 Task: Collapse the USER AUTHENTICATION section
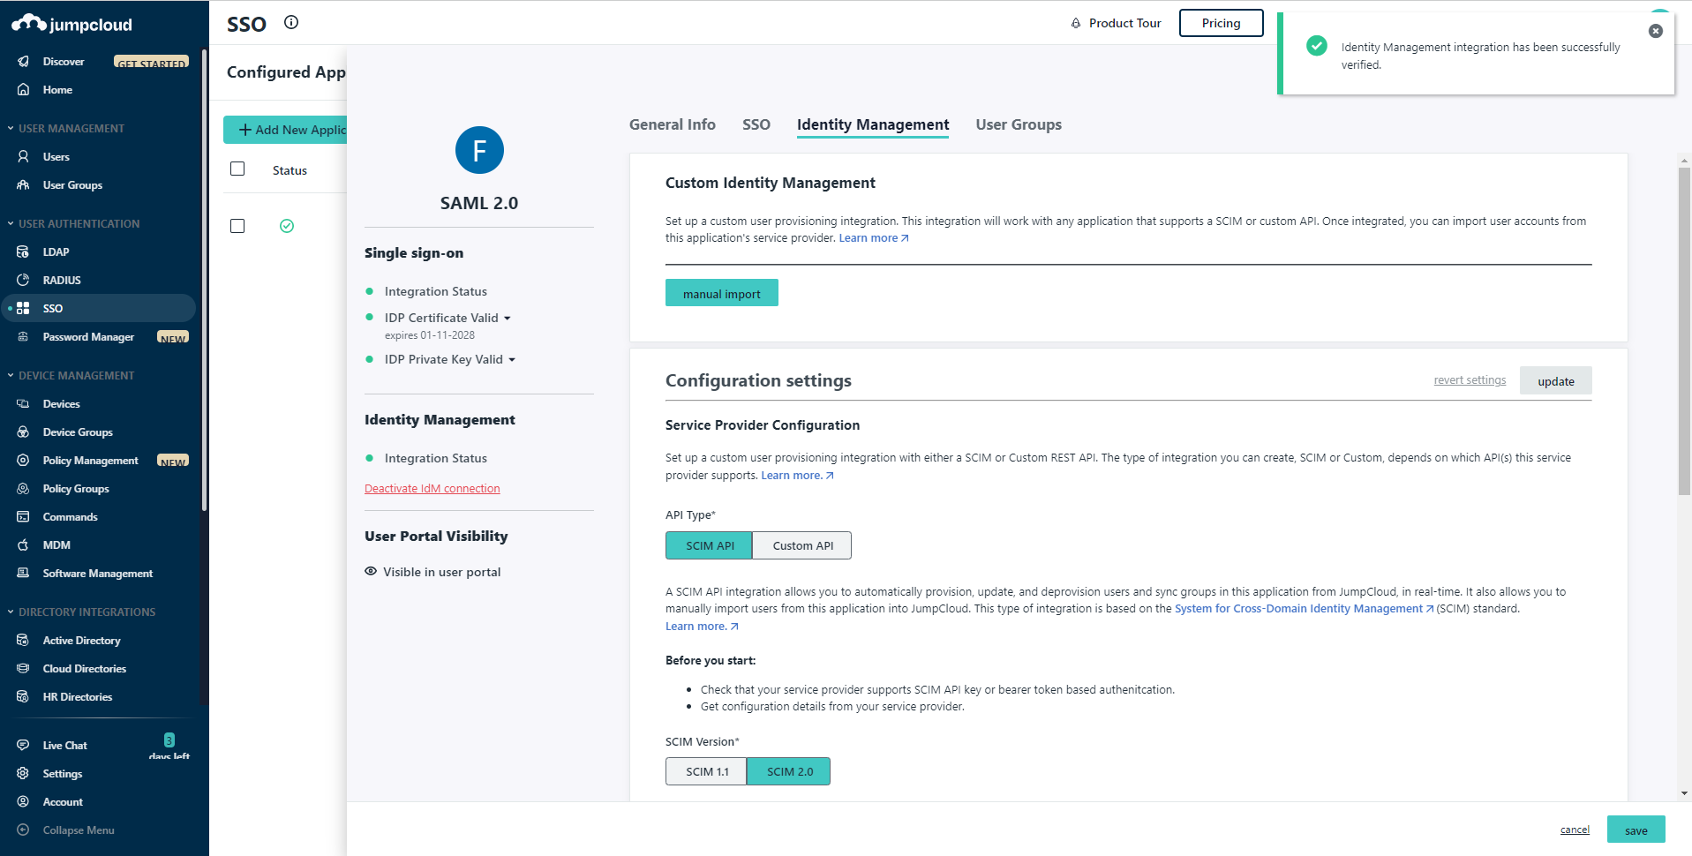coord(11,224)
